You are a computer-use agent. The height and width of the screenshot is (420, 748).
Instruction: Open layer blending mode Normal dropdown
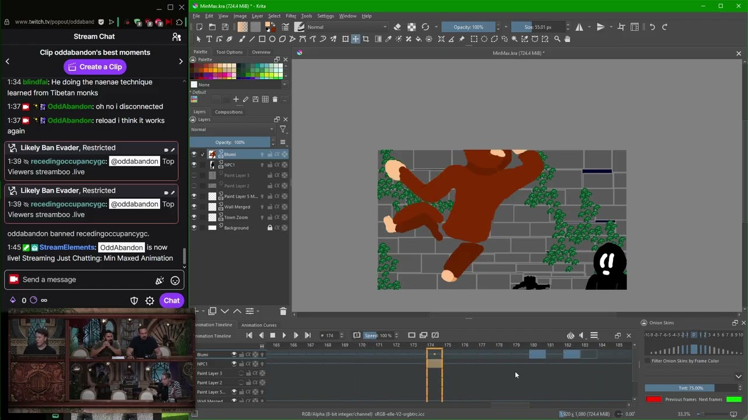232,129
